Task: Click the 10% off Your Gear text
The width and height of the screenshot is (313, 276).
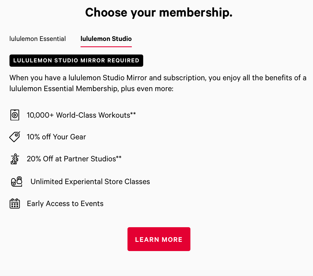Action: 56,137
